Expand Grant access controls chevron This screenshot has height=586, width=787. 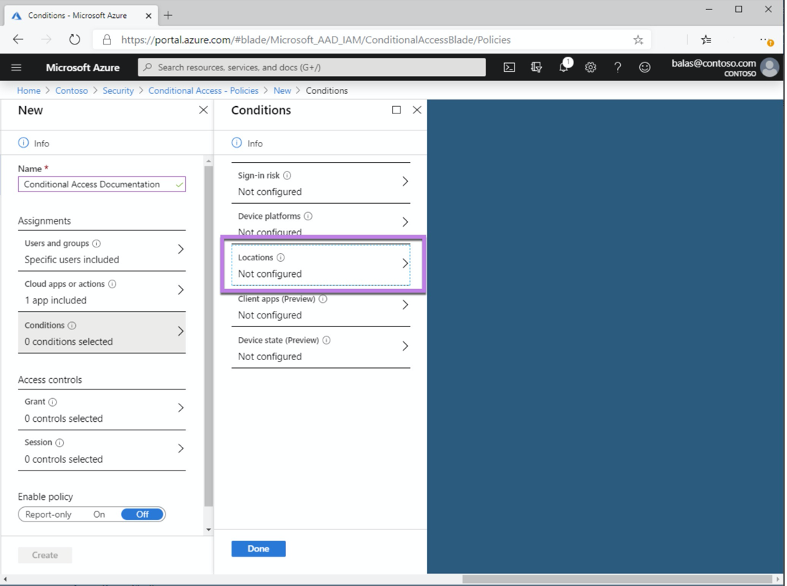tap(181, 407)
